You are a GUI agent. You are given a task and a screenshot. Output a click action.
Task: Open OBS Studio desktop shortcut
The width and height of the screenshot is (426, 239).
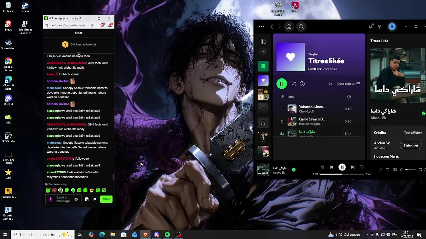(x=8, y=137)
